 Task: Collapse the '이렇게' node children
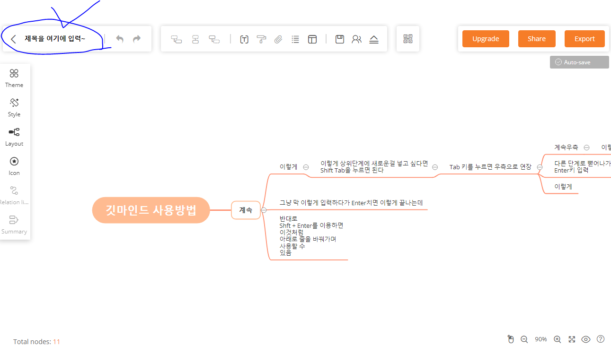click(306, 167)
